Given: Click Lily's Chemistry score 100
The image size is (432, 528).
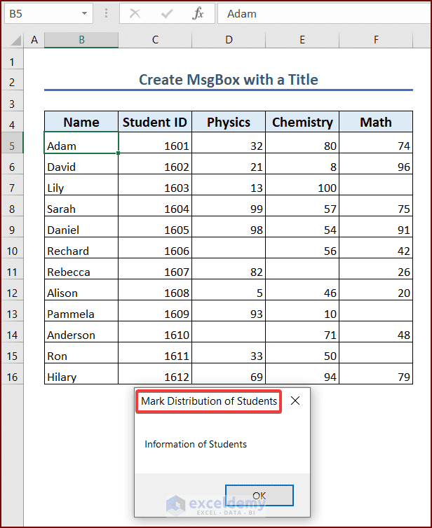Looking at the screenshot, I should pos(302,185).
